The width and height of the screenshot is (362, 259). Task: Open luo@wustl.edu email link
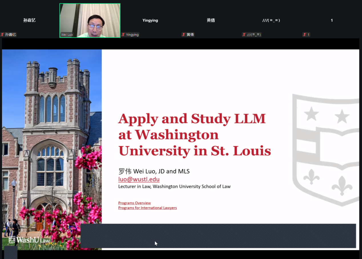pos(139,179)
